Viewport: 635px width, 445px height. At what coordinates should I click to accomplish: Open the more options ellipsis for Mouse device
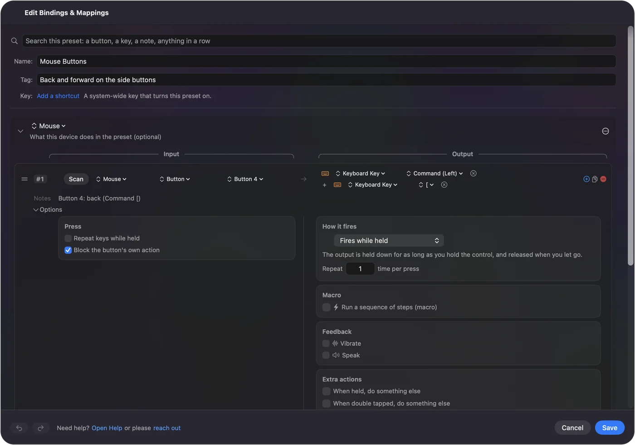[x=606, y=131]
